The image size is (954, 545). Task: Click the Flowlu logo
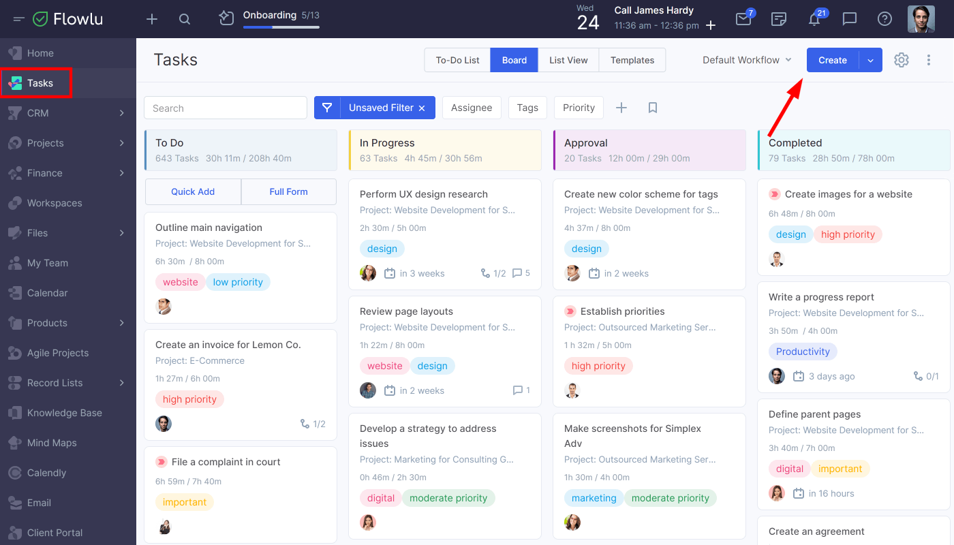68,19
